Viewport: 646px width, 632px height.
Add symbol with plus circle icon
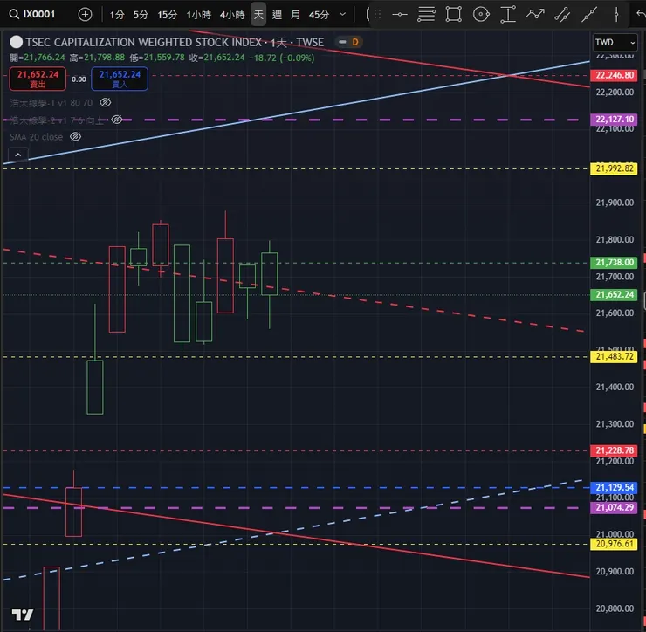tap(85, 15)
